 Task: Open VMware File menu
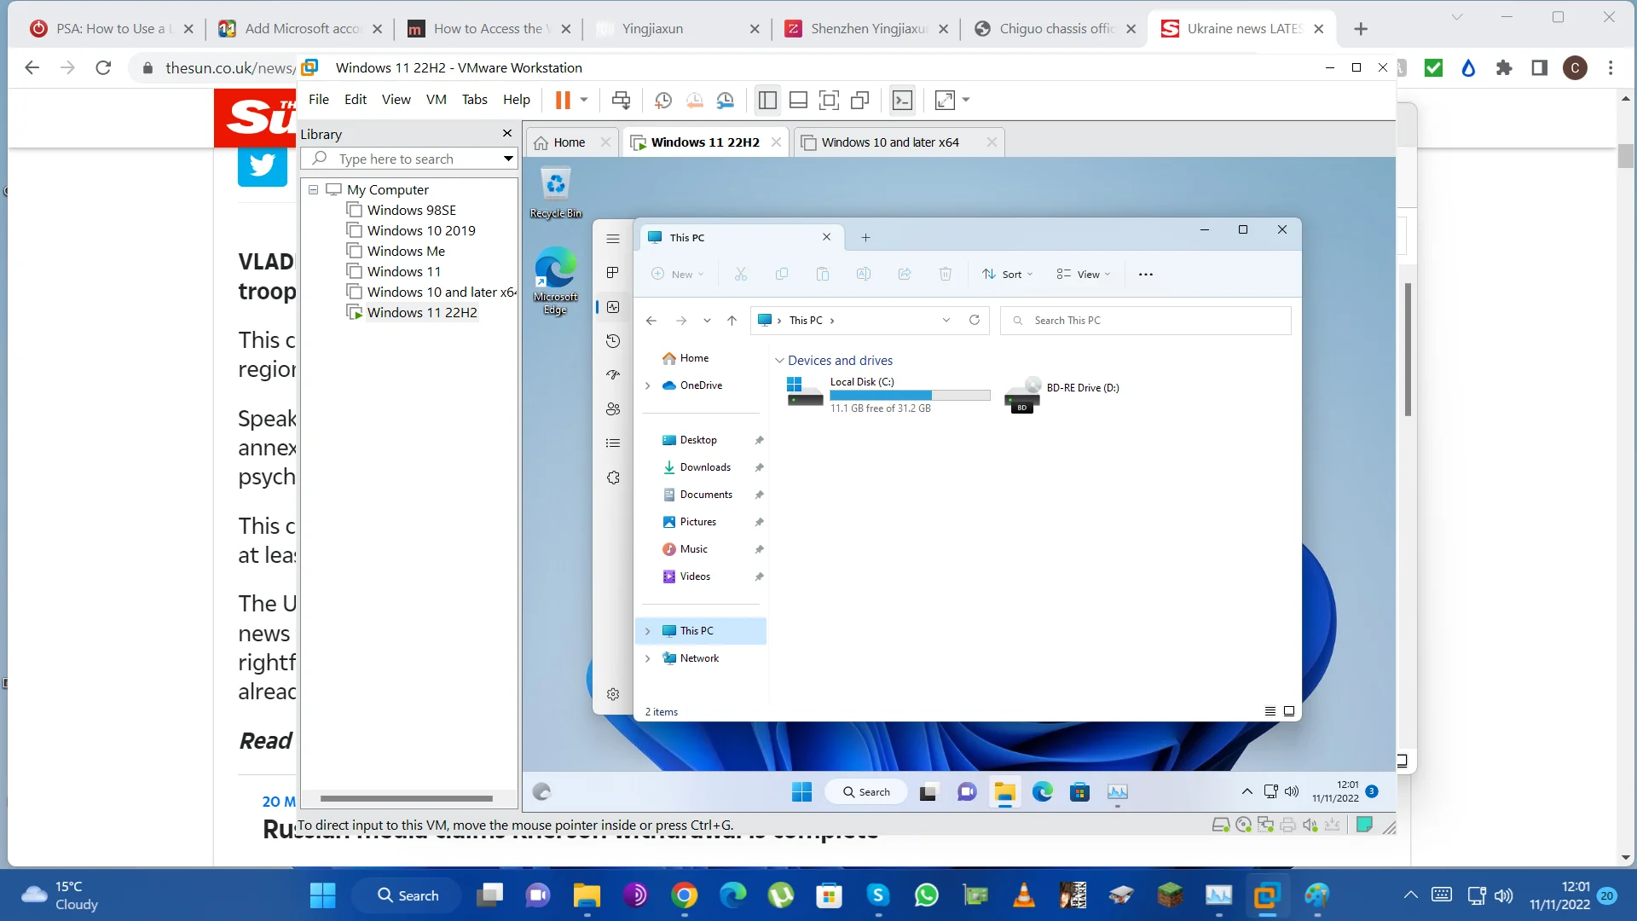click(x=319, y=100)
